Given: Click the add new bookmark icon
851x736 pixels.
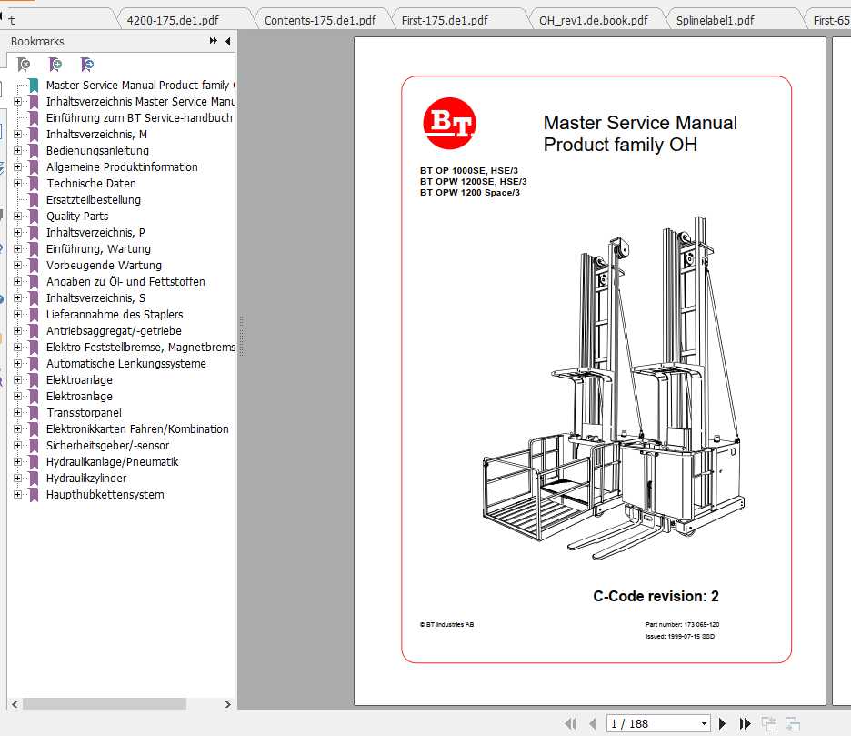Looking at the screenshot, I should tap(55, 65).
